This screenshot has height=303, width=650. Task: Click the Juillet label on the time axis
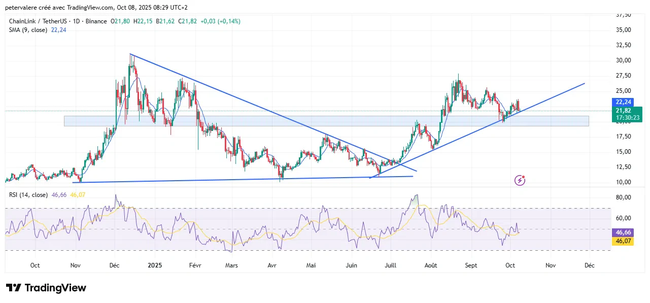tap(390, 265)
